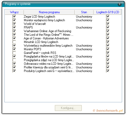Click Uruchomiony status of Profiler klawiszy
This screenshot has height=115, width=127.
[84, 67]
